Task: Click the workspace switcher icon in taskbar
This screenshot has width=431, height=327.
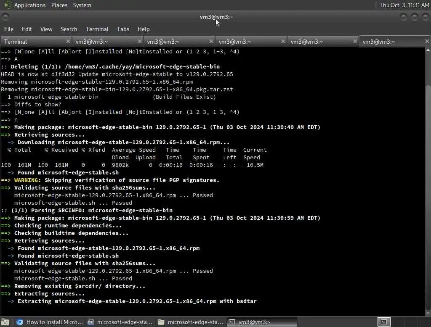Action: tap(384, 322)
